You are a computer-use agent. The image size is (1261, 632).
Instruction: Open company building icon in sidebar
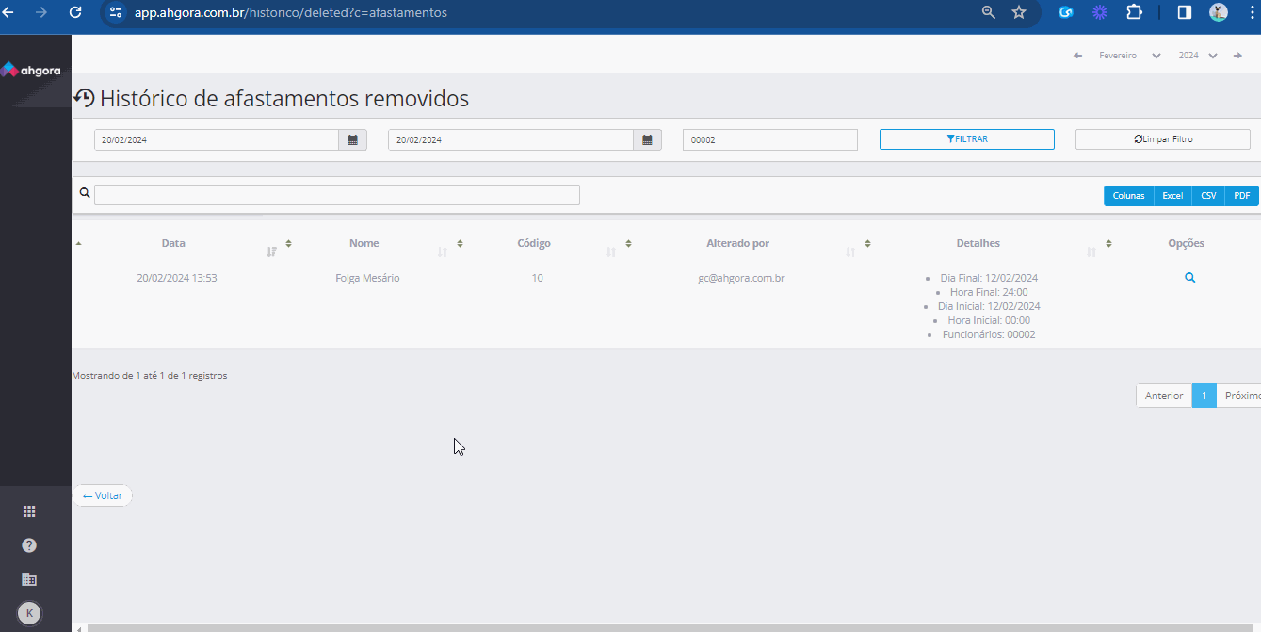click(x=29, y=579)
